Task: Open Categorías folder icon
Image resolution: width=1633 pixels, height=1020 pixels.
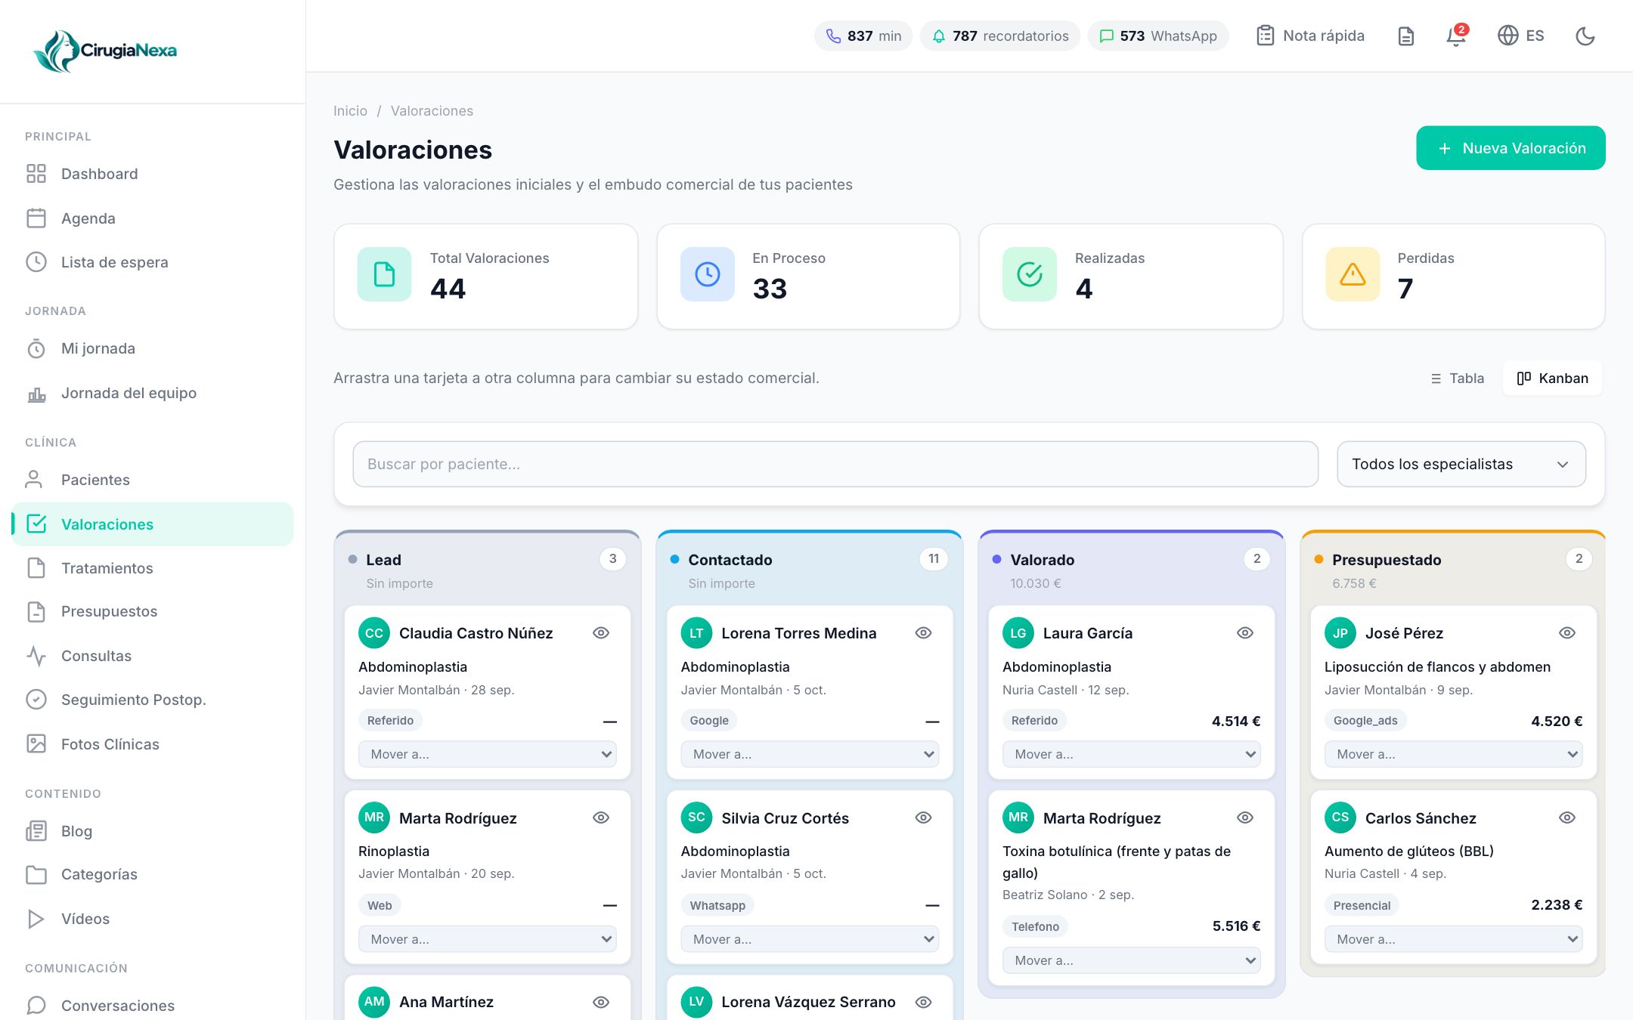Action: [x=36, y=874]
